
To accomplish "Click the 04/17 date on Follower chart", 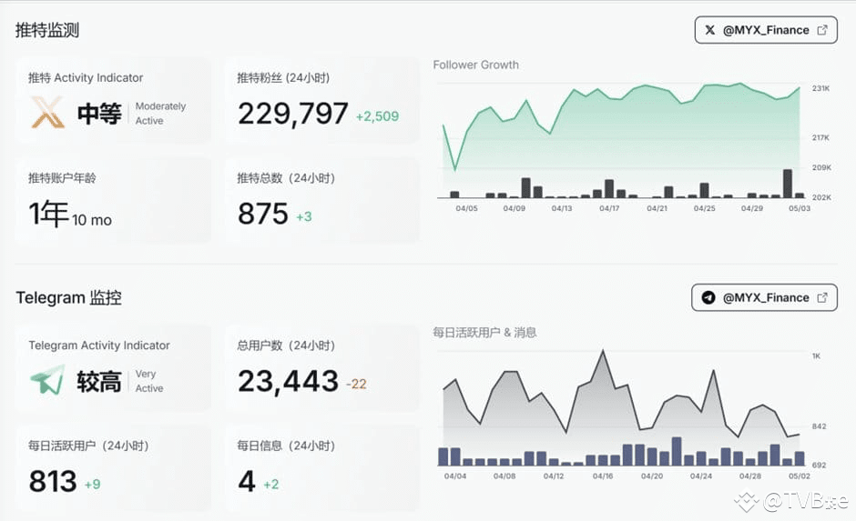I will tap(609, 208).
